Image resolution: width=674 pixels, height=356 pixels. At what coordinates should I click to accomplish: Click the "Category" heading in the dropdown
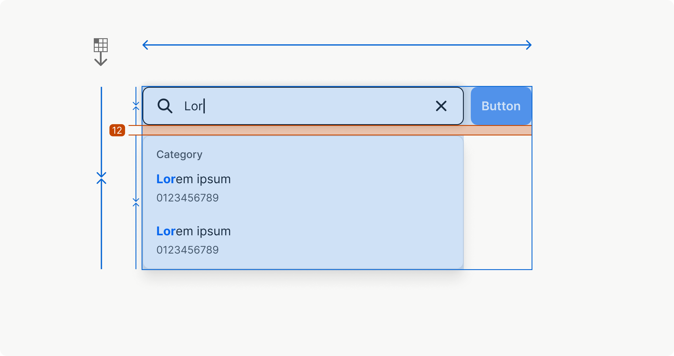(x=179, y=155)
